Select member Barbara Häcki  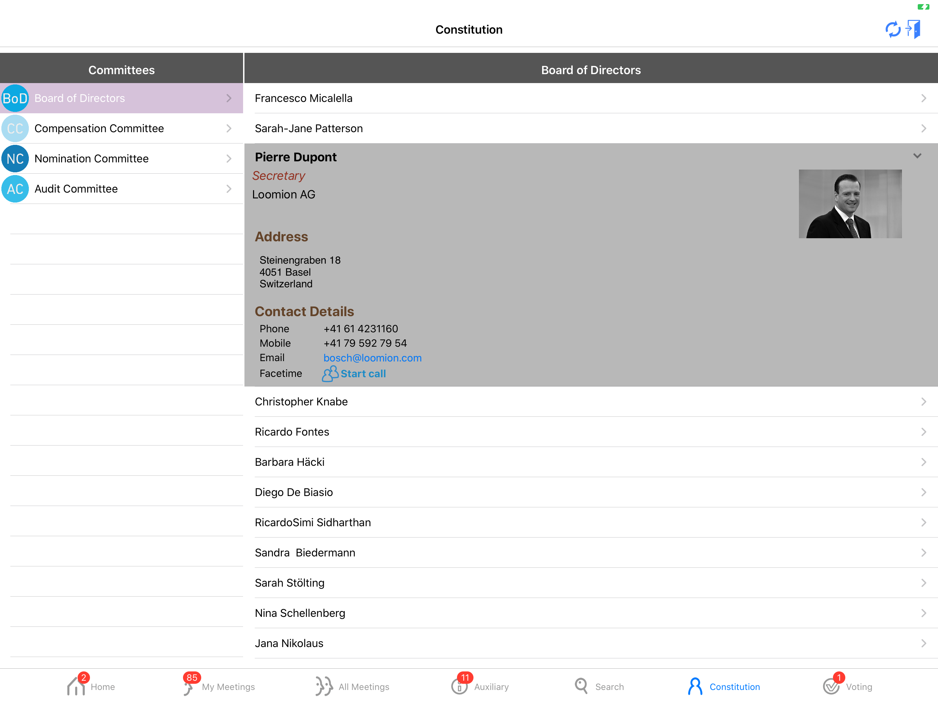tap(591, 462)
